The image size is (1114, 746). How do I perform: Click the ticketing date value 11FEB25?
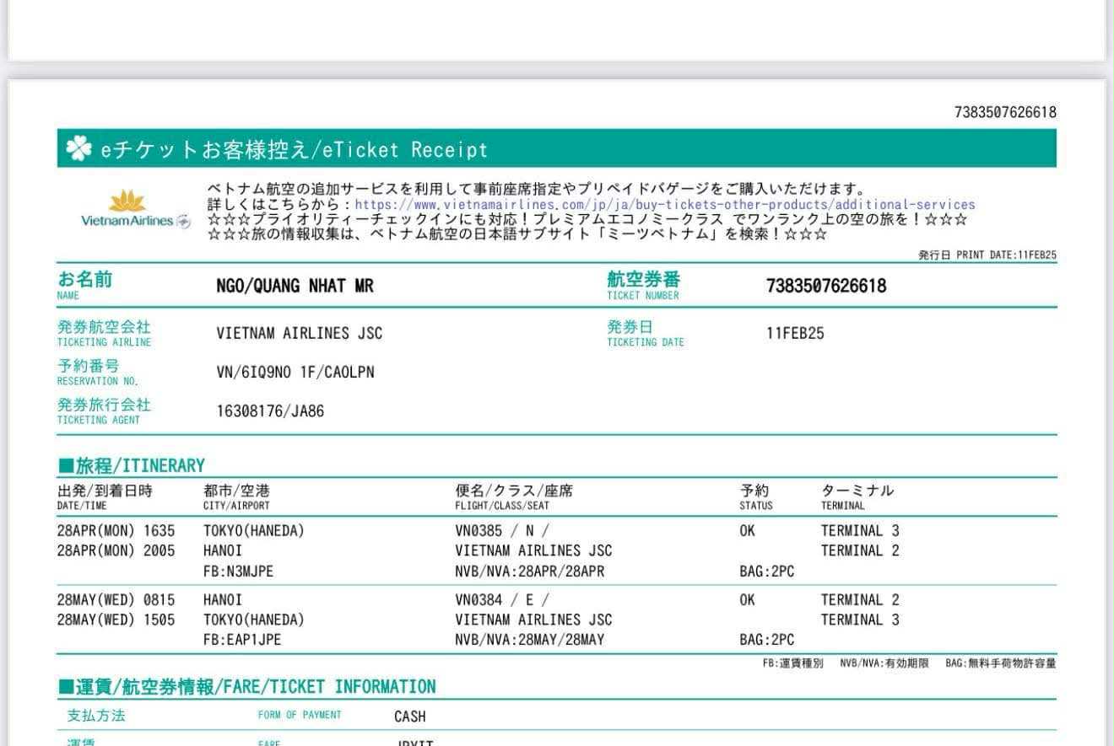[x=794, y=333]
